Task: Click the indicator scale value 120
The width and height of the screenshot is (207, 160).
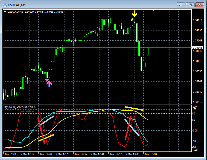Action: [x=195, y=107]
